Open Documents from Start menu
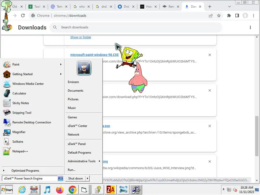260x195 pixels. pos(75,91)
